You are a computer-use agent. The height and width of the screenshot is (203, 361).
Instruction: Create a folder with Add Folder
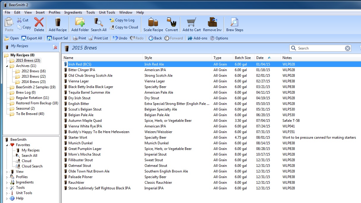tap(80, 24)
